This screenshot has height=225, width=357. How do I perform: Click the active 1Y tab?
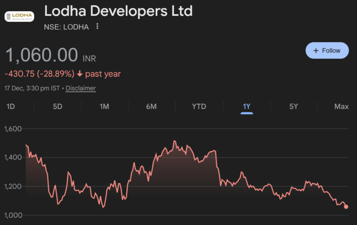[247, 107]
